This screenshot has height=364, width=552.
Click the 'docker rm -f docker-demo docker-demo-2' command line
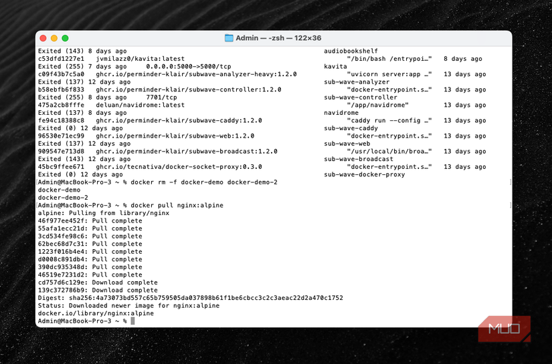[204, 182]
